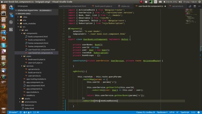Viewport: 202px width, 114px height.
Task: Click the master branch indicator
Action: [x=13, y=112]
